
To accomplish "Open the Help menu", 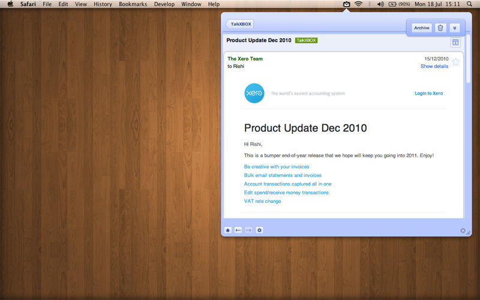I will [x=214, y=4].
